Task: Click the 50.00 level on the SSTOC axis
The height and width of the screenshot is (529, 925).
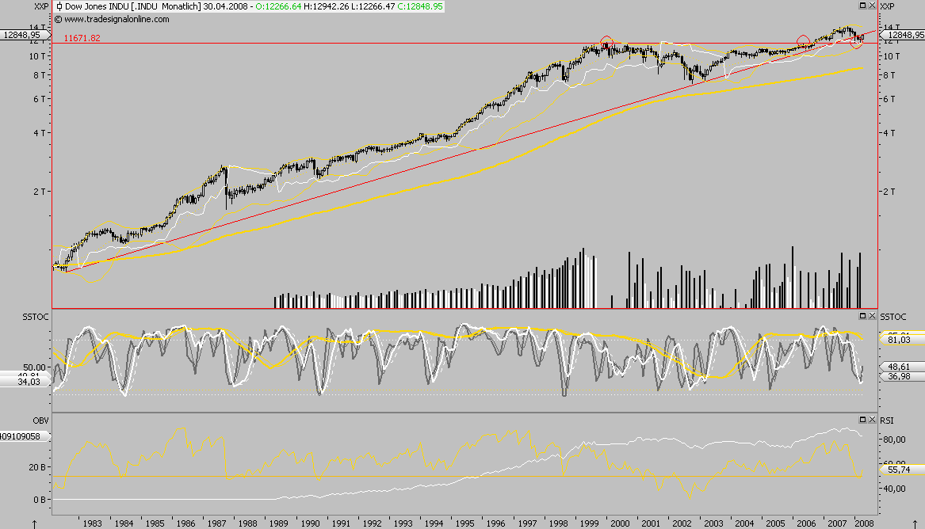Action: point(36,367)
